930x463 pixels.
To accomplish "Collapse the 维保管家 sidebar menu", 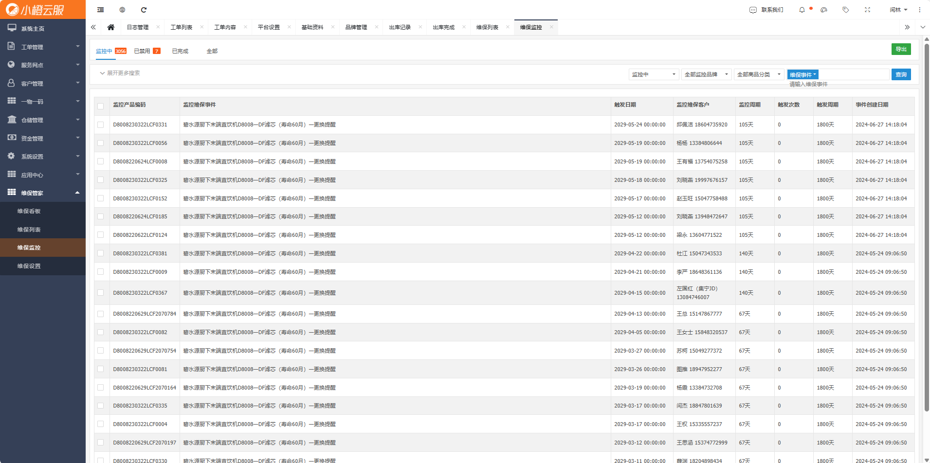I will [43, 193].
